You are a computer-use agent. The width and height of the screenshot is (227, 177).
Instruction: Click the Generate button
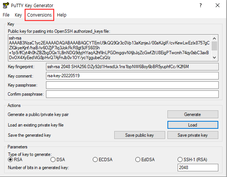pos(193,114)
